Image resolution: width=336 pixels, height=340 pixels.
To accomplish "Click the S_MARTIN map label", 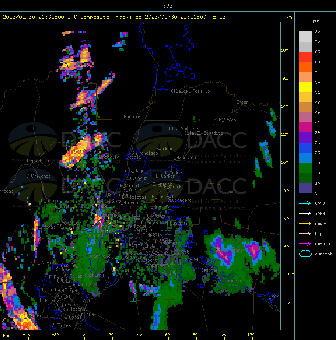I will (152, 235).
